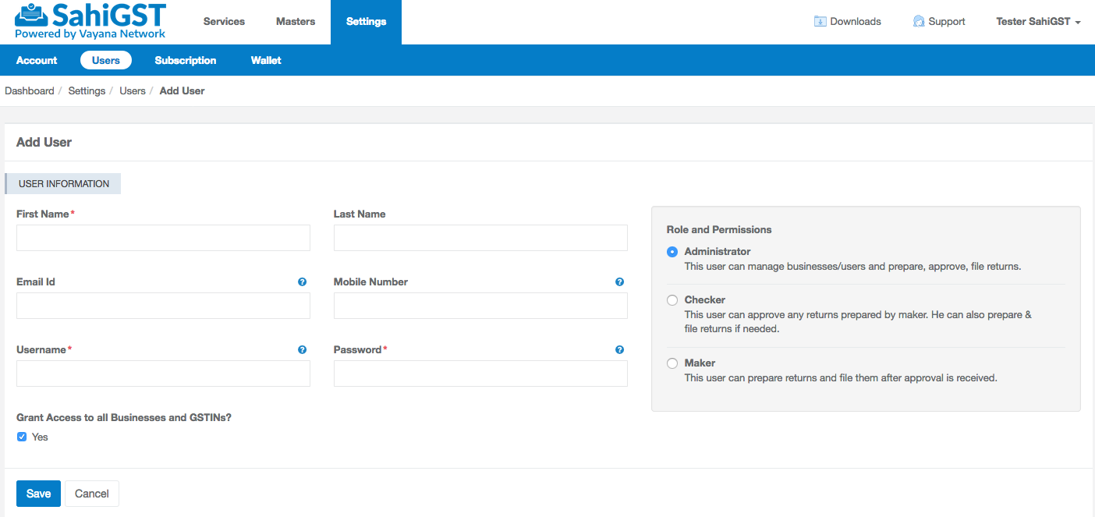Switch to the Wallet tab
The width and height of the screenshot is (1095, 517).
click(266, 60)
